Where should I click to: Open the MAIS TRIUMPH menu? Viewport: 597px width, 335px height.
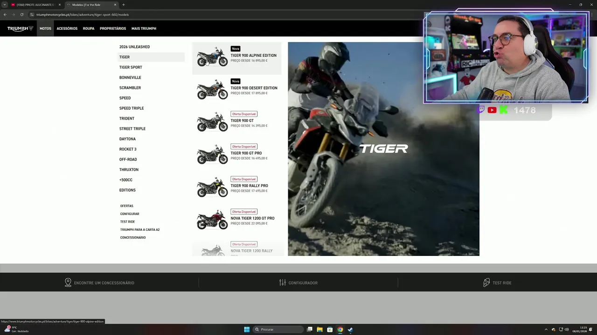click(144, 28)
